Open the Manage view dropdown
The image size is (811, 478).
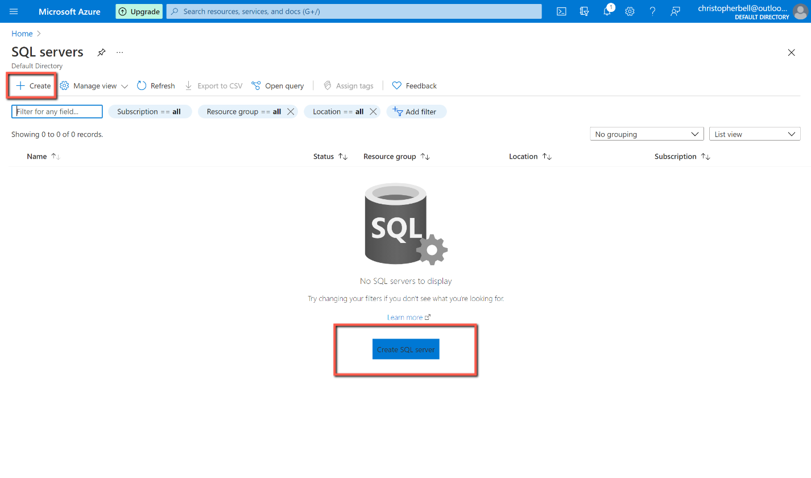click(94, 85)
